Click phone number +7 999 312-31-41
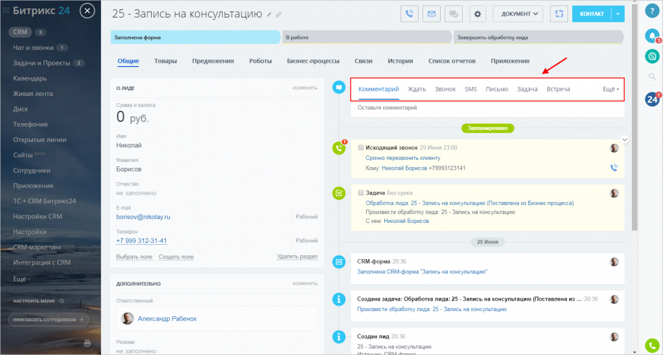Image resolution: width=663 pixels, height=355 pixels. (x=142, y=241)
